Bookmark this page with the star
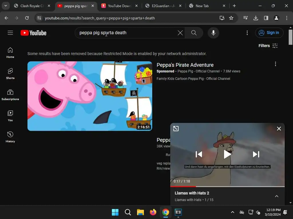The height and width of the screenshot is (219, 293). (231, 18)
